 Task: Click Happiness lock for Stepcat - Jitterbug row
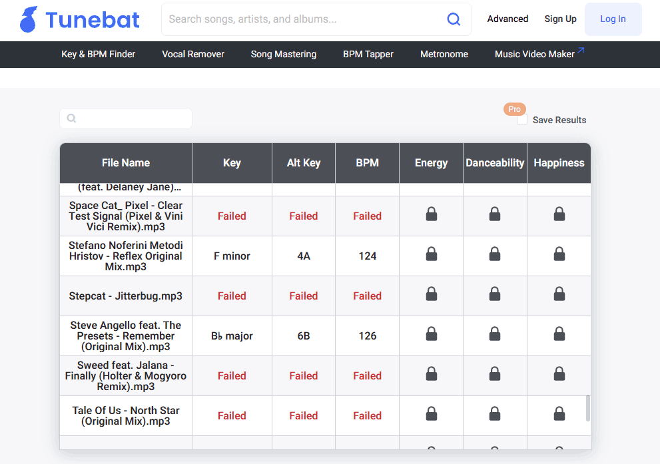coord(559,294)
